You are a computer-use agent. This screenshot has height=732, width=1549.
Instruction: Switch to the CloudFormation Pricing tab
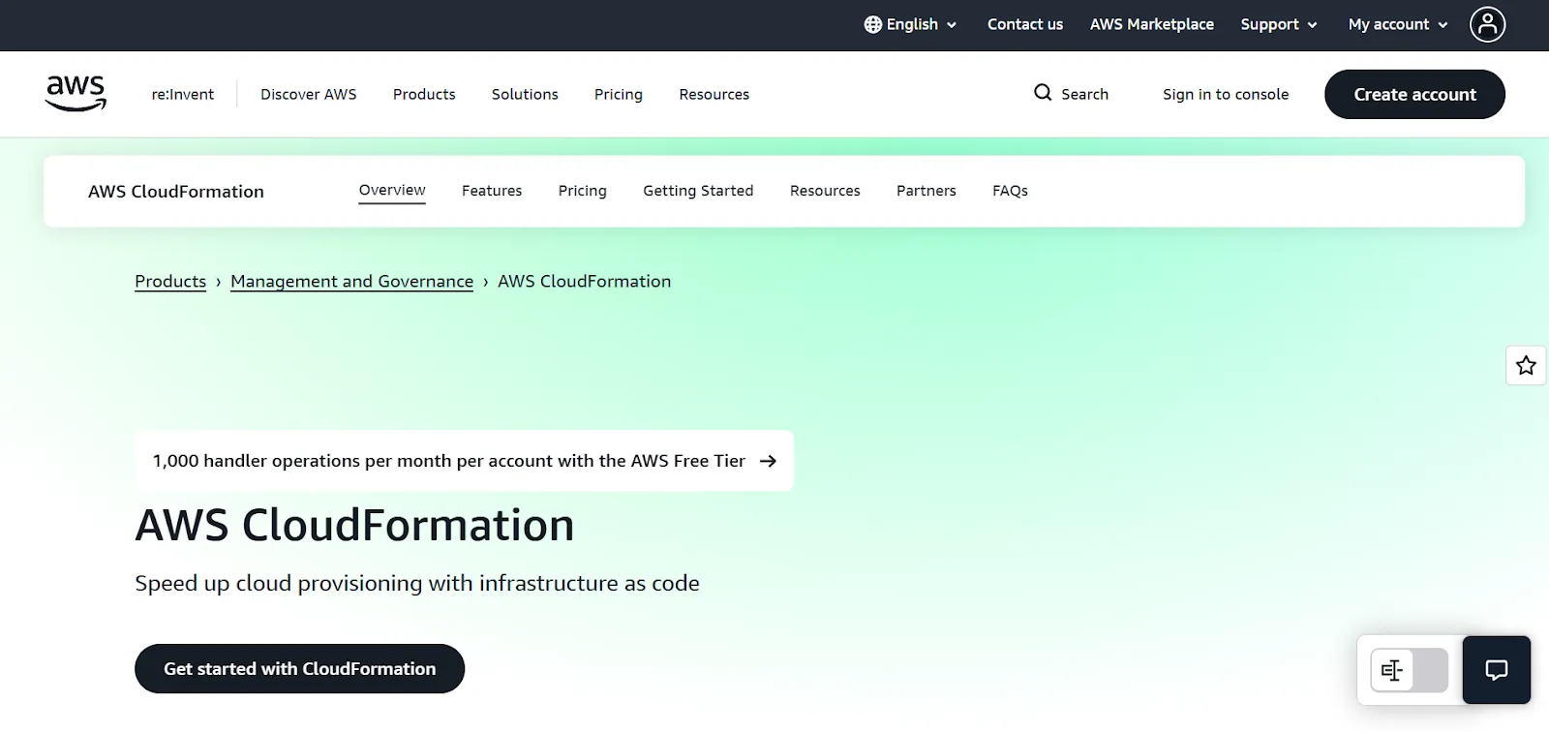[x=582, y=191]
